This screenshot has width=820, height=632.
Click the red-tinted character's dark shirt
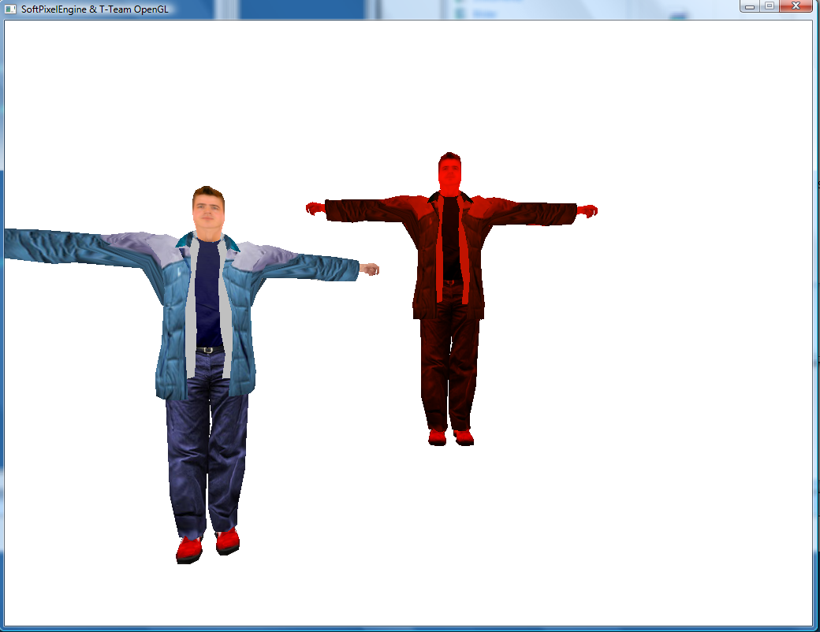(450, 236)
